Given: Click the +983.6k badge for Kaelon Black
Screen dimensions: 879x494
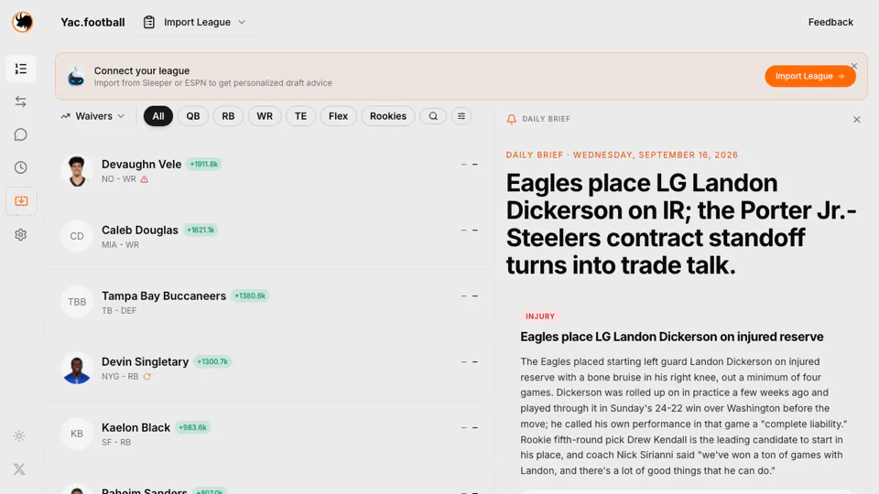Looking at the screenshot, I should coord(192,427).
